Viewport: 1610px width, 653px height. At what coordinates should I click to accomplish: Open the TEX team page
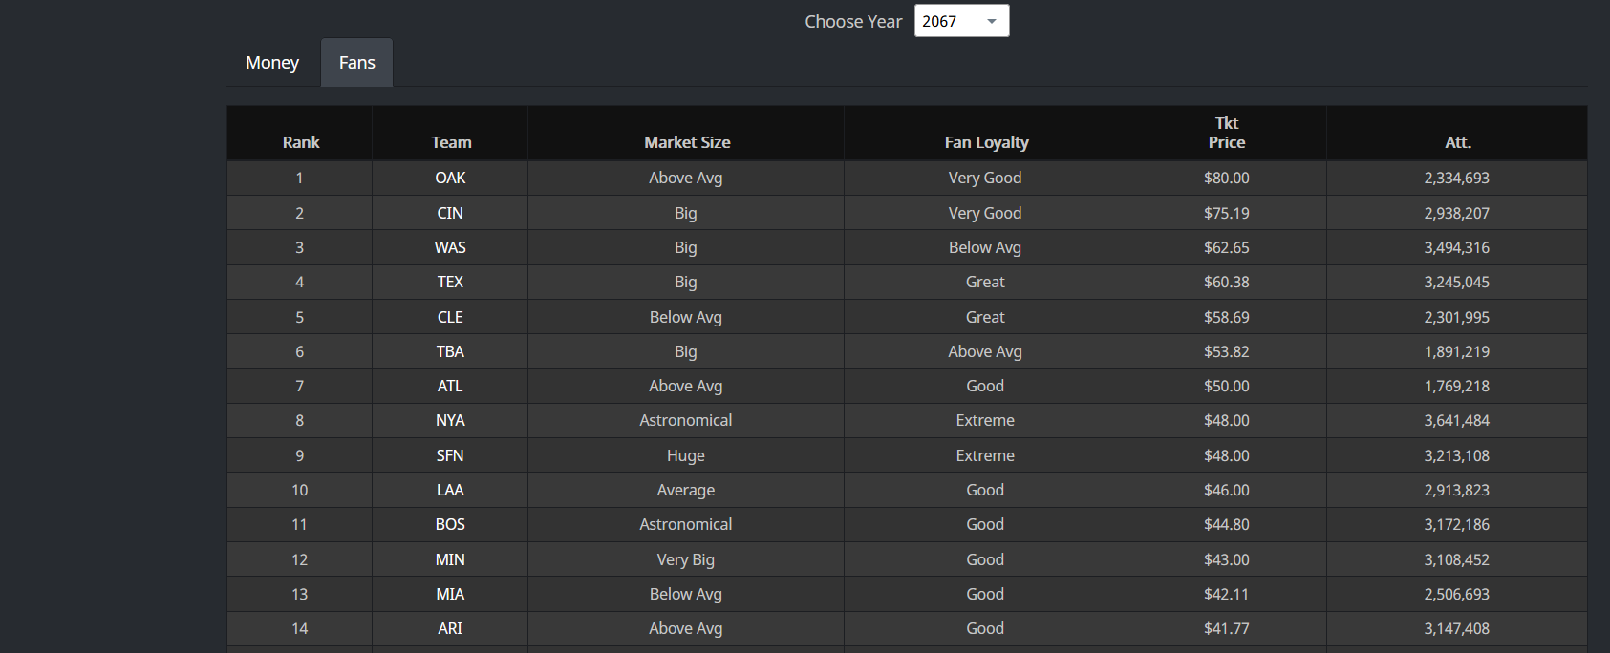coord(450,283)
